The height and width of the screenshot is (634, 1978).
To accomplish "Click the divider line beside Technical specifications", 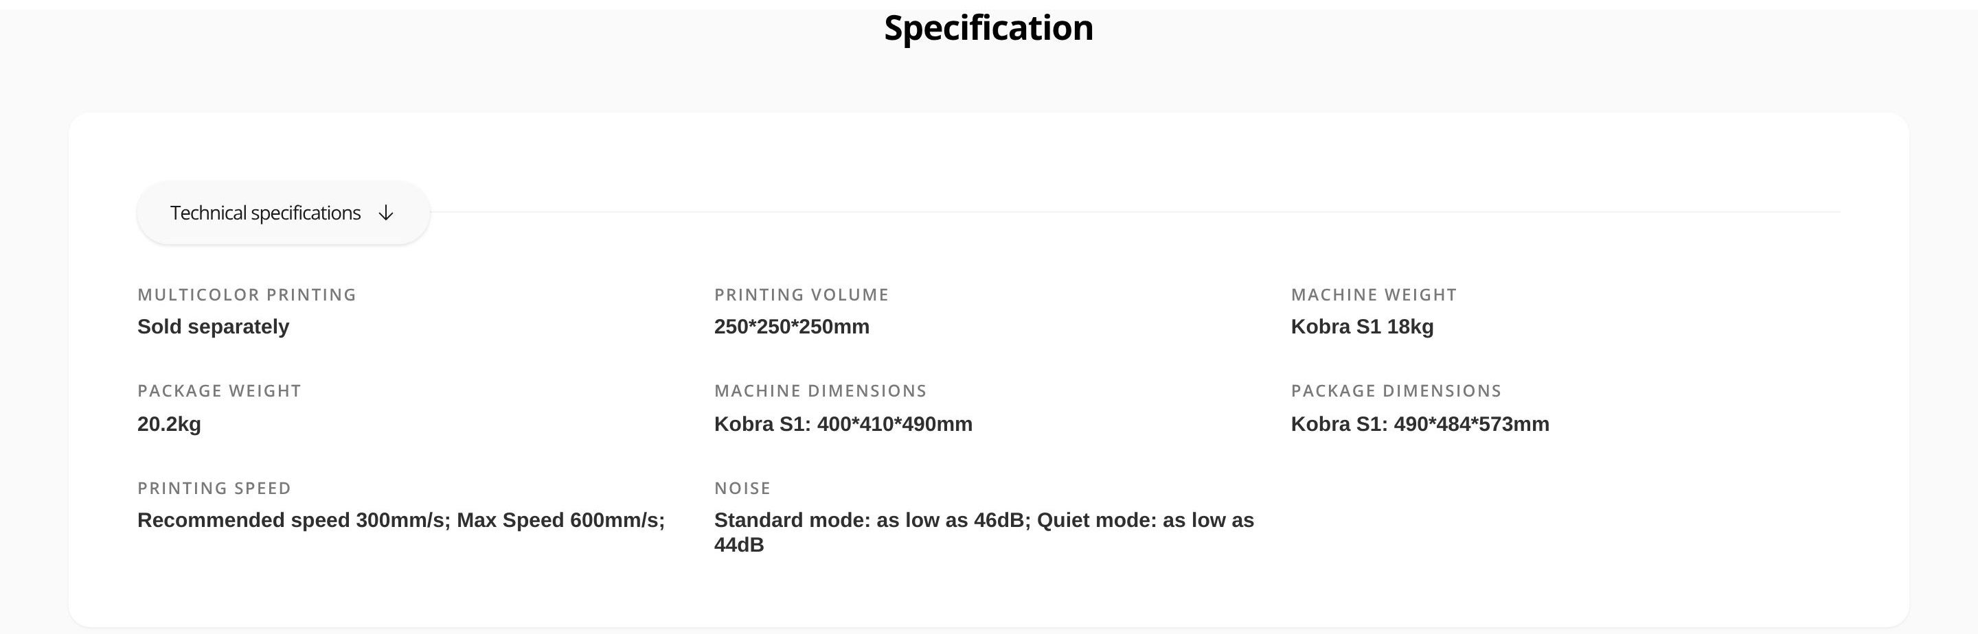I will tap(1135, 212).
